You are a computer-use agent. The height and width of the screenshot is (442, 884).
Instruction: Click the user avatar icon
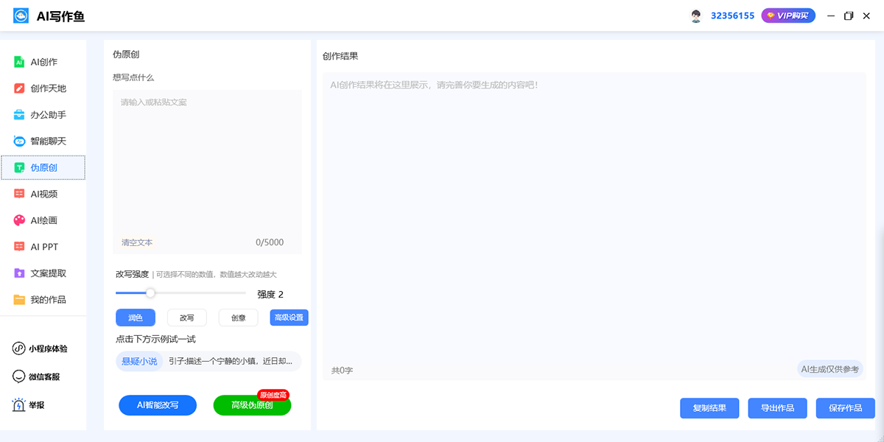pyautogui.click(x=696, y=15)
